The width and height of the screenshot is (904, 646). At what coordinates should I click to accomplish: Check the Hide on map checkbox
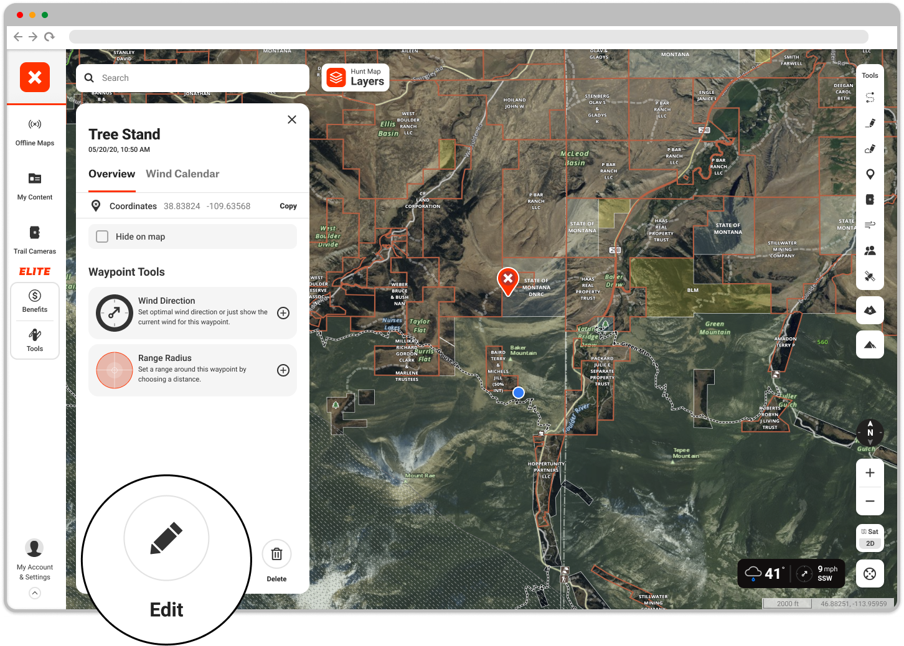click(x=102, y=236)
